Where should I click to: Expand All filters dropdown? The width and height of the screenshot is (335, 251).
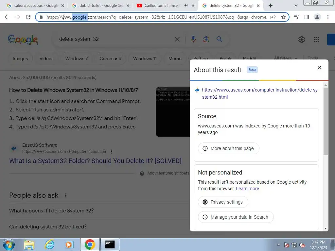(x=285, y=58)
